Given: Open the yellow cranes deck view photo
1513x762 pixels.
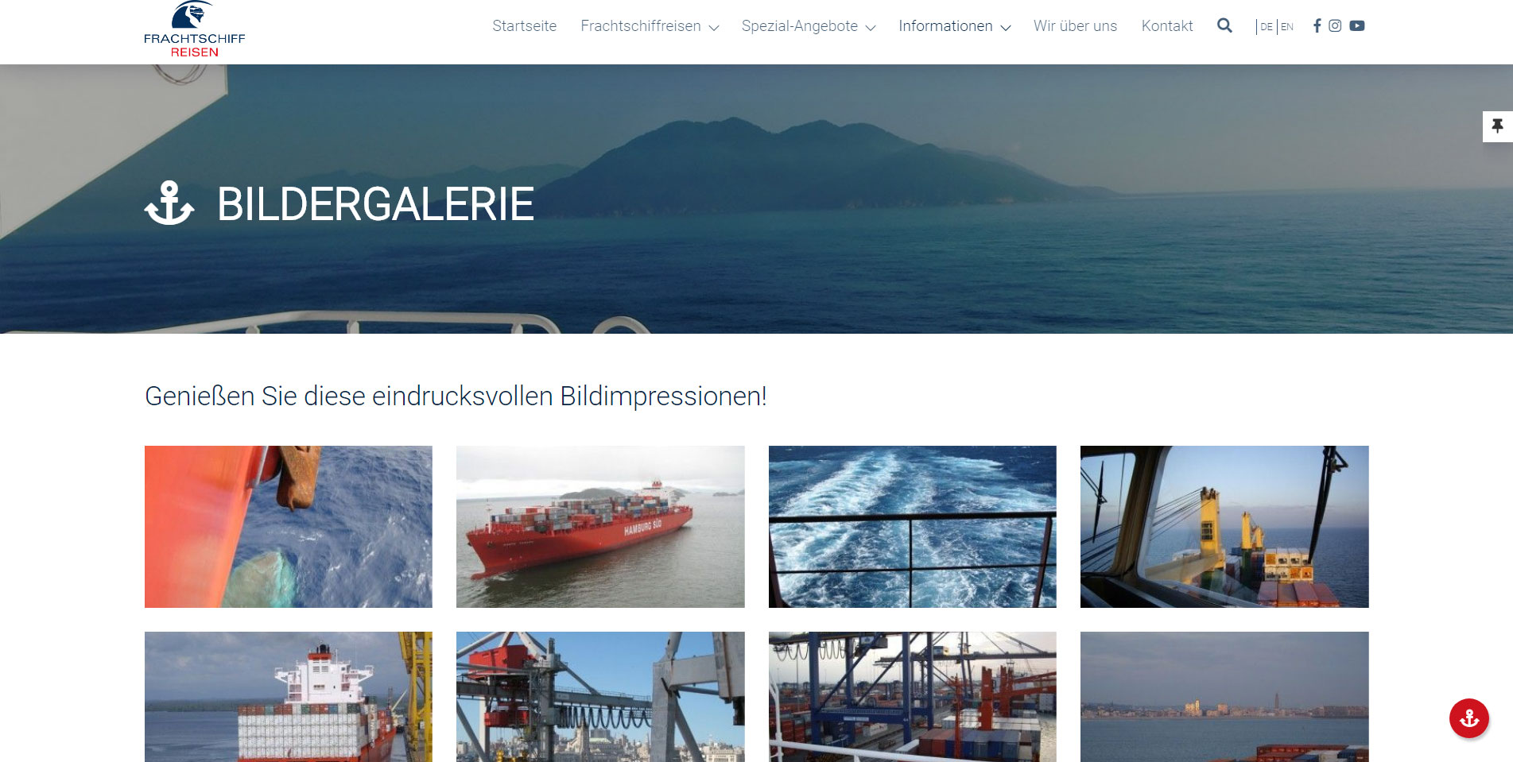Looking at the screenshot, I should pyautogui.click(x=1224, y=527).
